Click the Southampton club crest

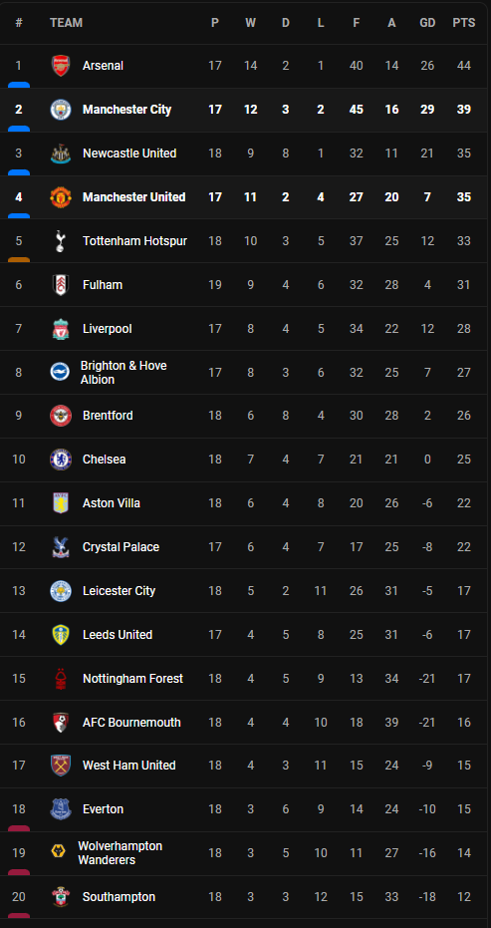tap(61, 897)
